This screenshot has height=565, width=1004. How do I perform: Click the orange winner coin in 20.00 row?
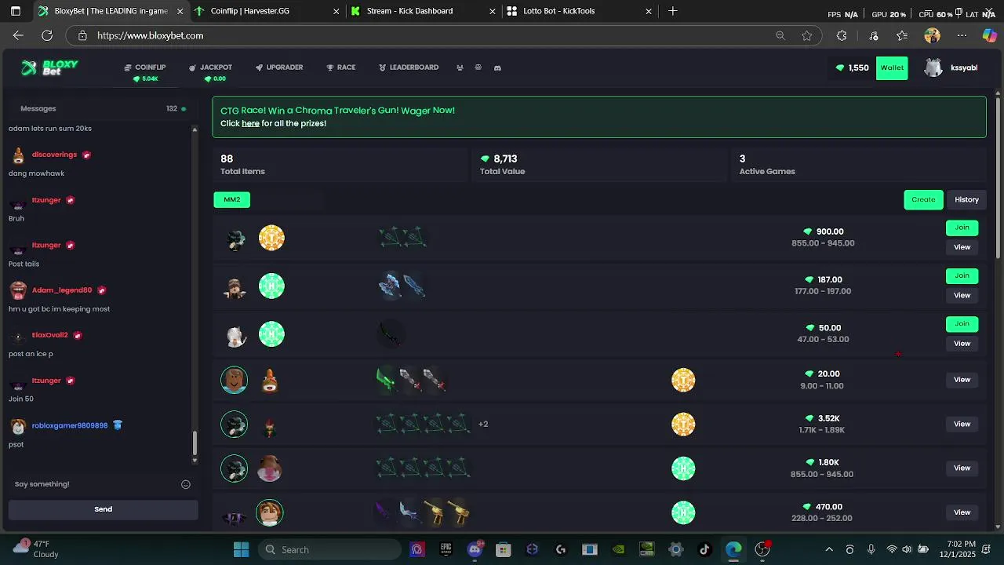[x=683, y=381]
